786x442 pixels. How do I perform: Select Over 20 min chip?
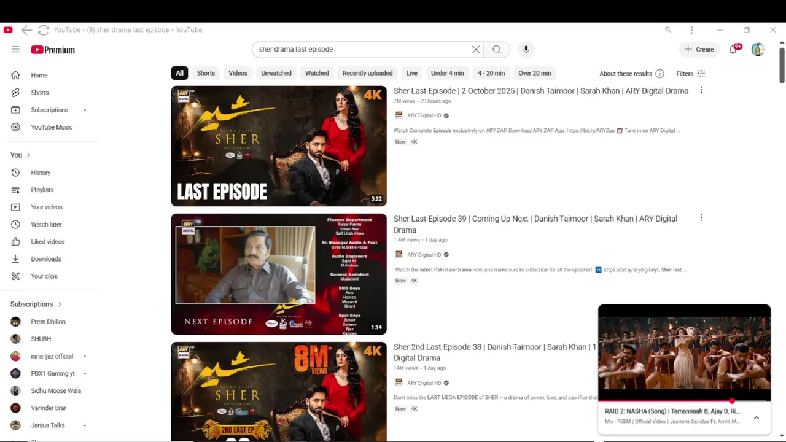click(535, 73)
